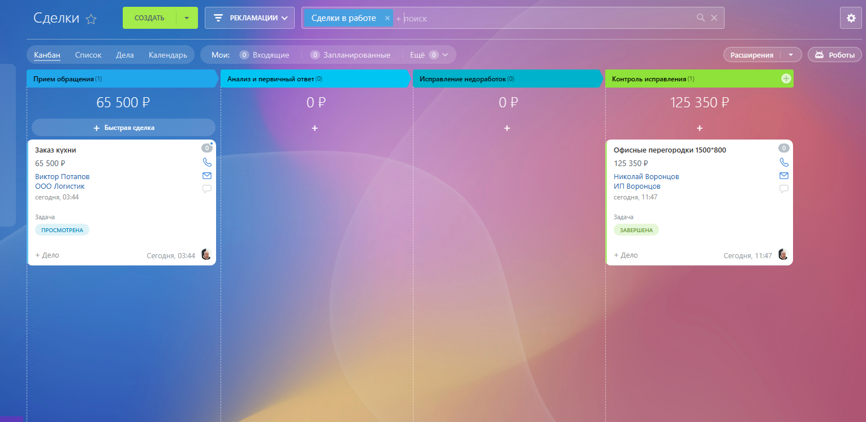Image resolution: width=866 pixels, height=422 pixels.
Task: Click the 65 500 ₽ amount on 'Заказ кухни' card
Action: point(50,163)
